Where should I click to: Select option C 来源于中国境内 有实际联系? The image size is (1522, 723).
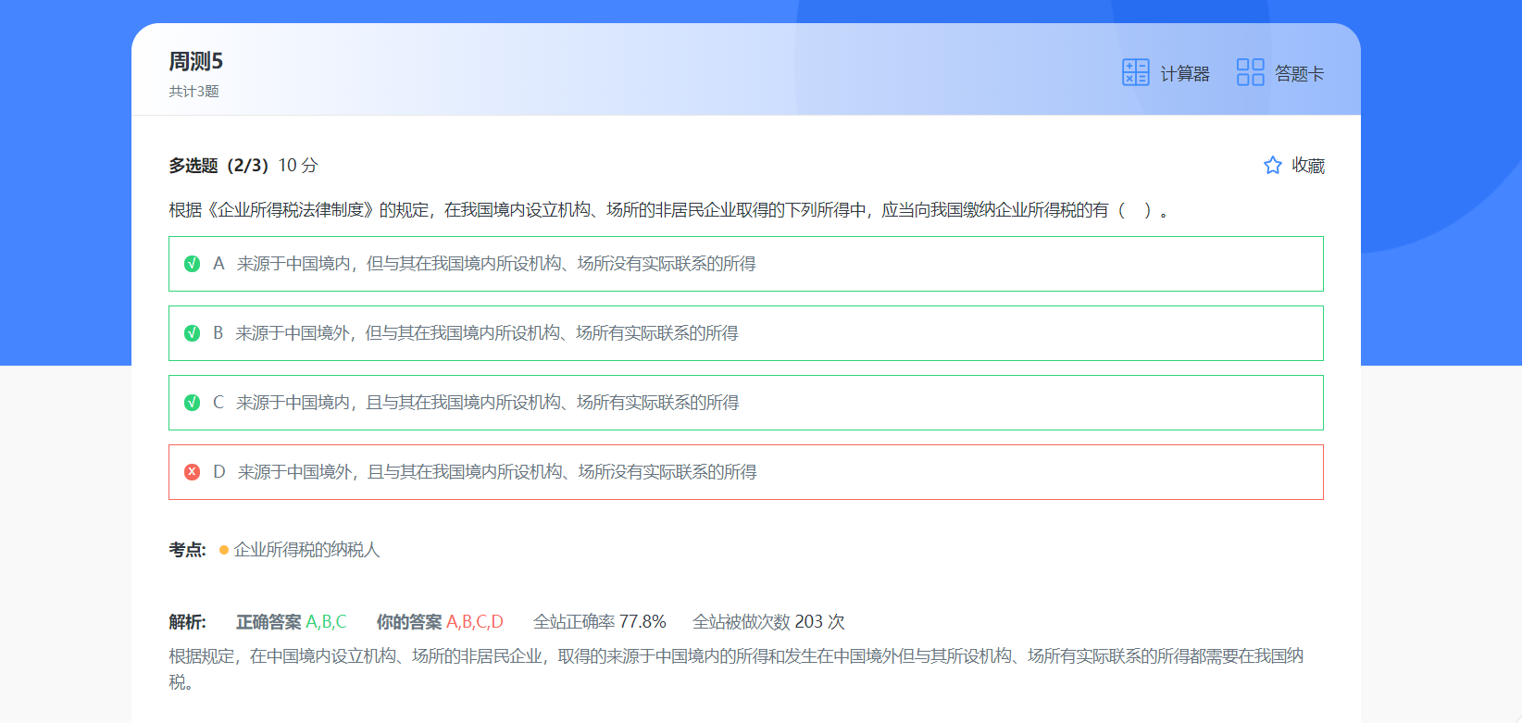488,403
